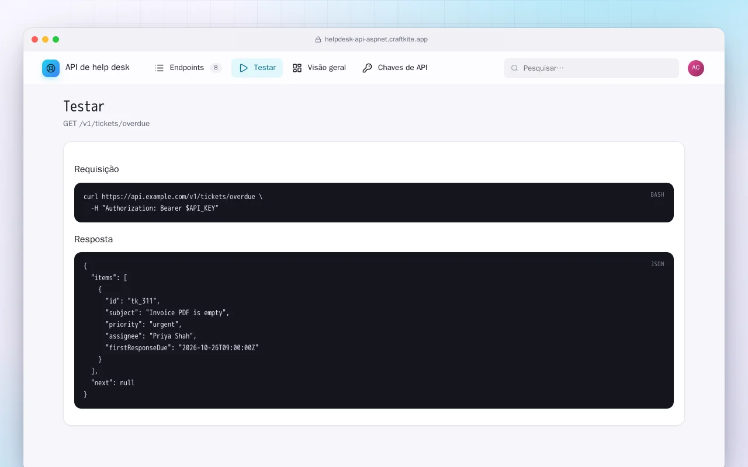
Task: Click the lock icon in the address bar
Action: [x=318, y=40]
